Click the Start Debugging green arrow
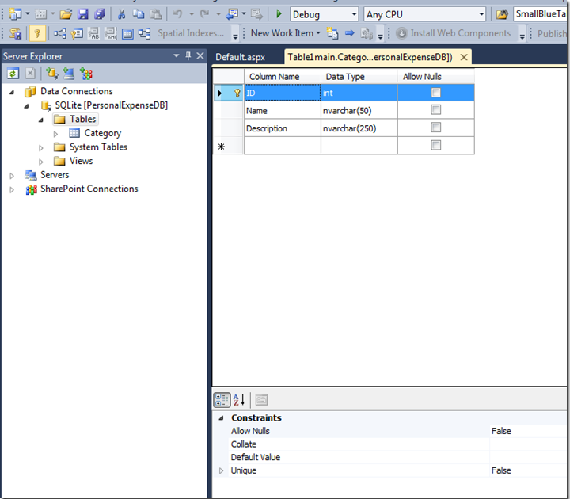This screenshot has height=499, width=570. [279, 14]
